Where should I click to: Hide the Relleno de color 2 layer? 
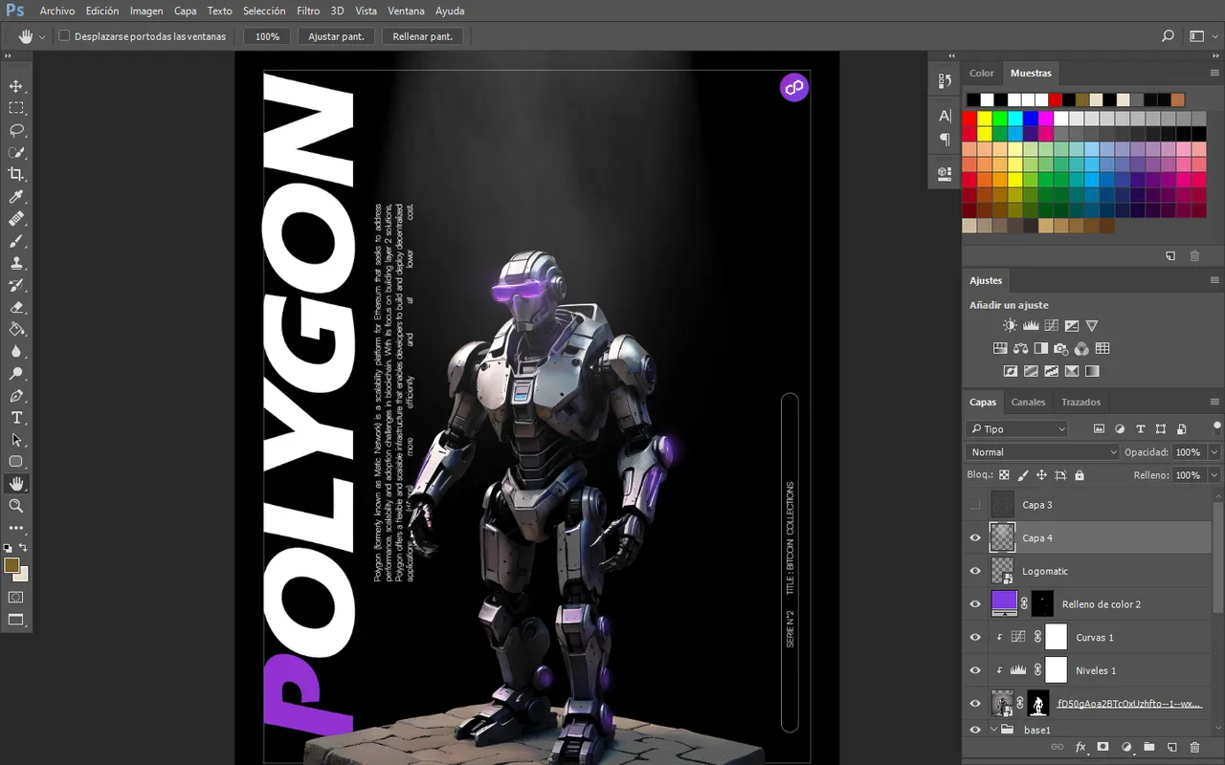click(975, 604)
